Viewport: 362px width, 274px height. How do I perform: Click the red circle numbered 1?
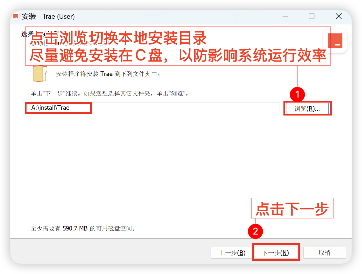tap(297, 94)
